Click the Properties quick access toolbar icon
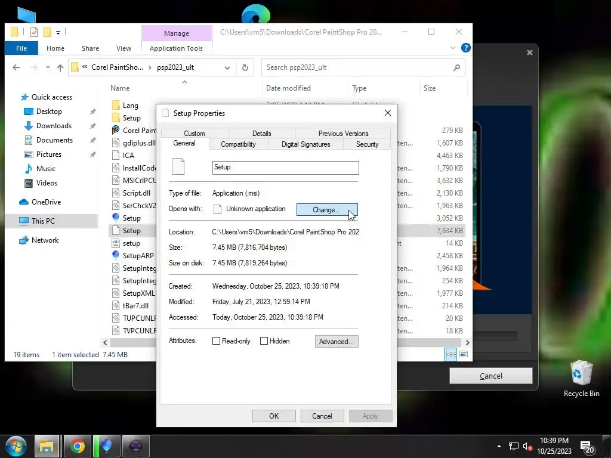The width and height of the screenshot is (611, 458). (x=34, y=32)
